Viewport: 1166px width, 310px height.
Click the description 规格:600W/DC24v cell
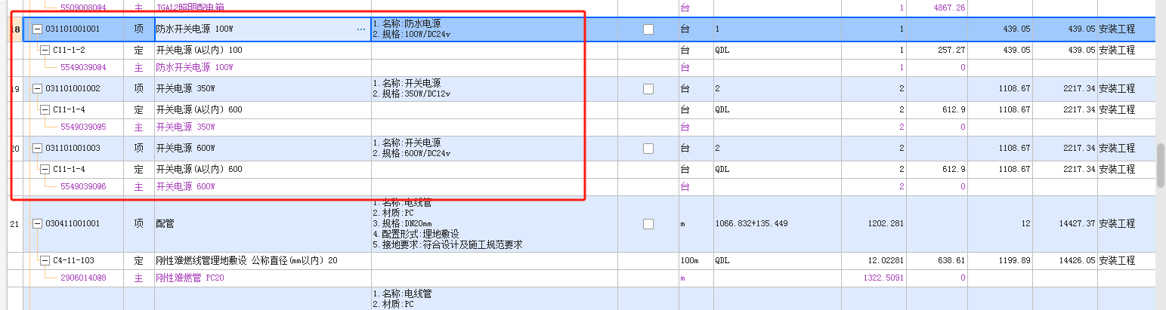click(494, 149)
